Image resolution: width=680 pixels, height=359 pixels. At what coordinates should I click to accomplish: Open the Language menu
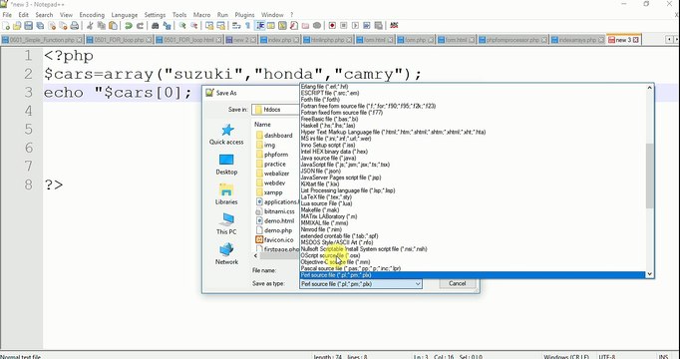(125, 15)
